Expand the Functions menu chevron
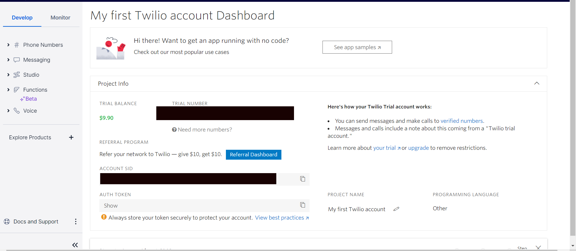The image size is (576, 251). (8, 90)
